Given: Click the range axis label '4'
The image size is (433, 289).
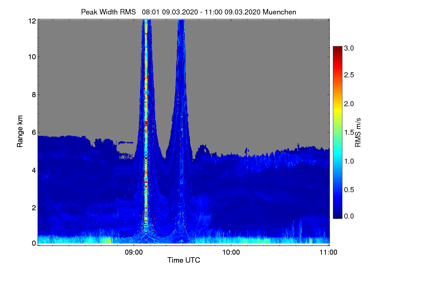Looking at the screenshot, I should (x=33, y=170).
